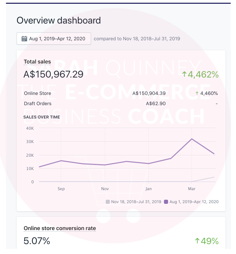Click the green up arrow beside 4,462%
Image resolution: width=236 pixels, height=254 pixels.
point(184,74)
